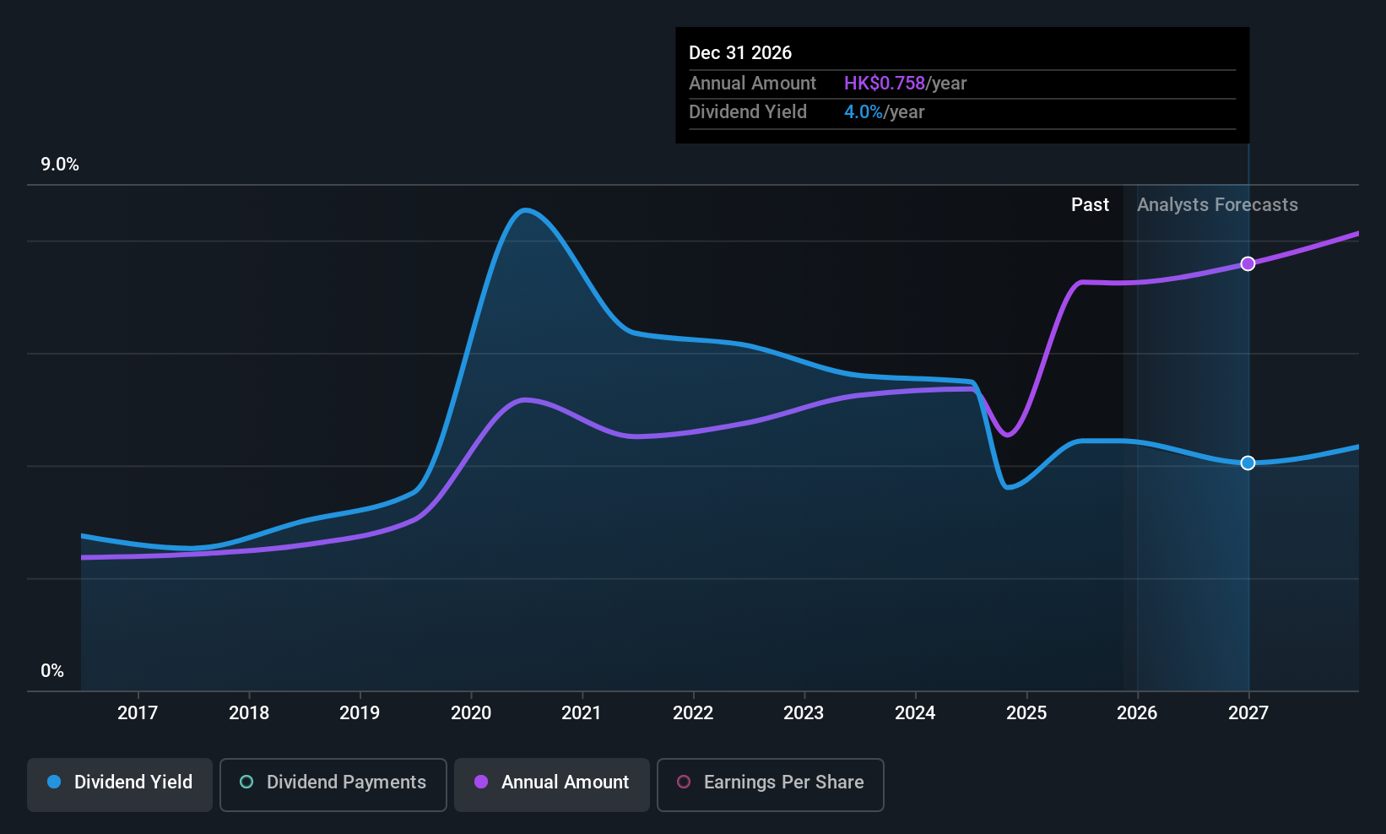
Task: Switch to the Analysts Forecasts section
Action: pos(1216,204)
